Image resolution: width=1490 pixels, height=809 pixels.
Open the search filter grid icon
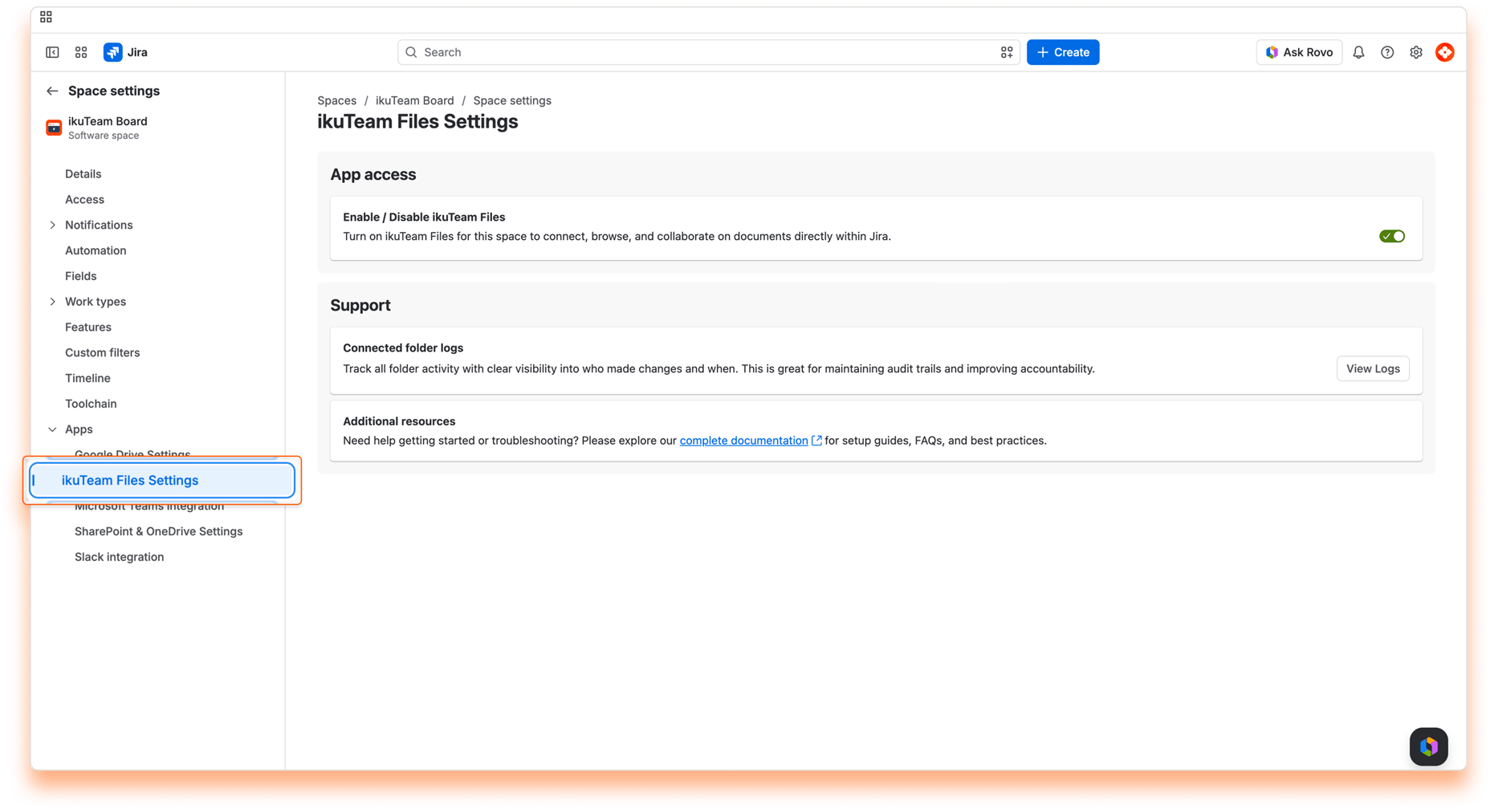coord(1007,52)
